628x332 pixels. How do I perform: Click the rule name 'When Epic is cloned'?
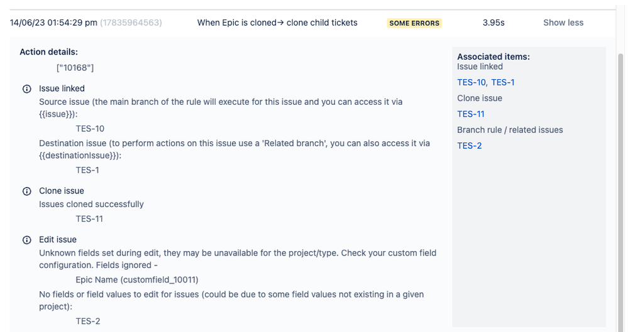coord(277,23)
